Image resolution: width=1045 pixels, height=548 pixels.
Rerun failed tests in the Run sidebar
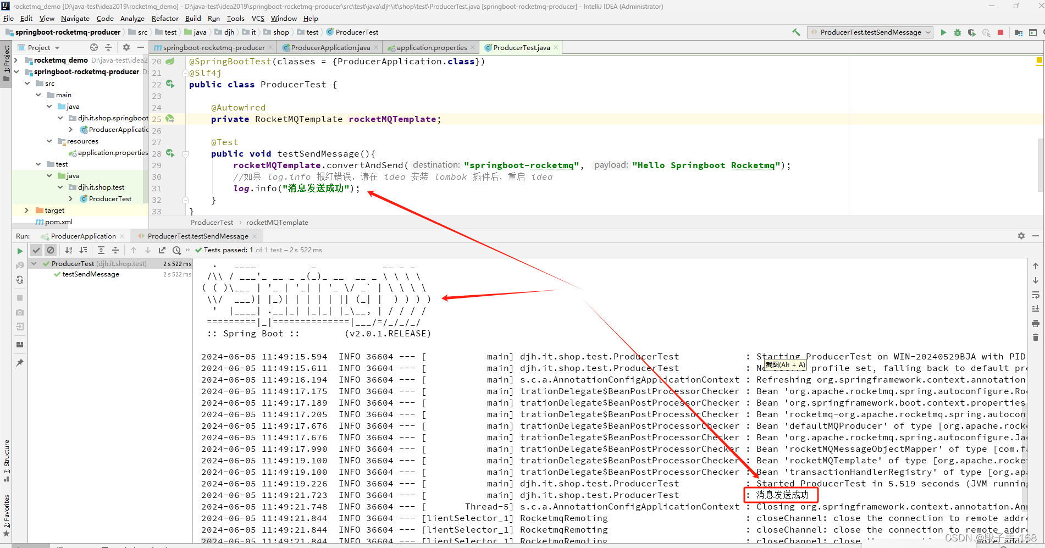[x=20, y=265]
